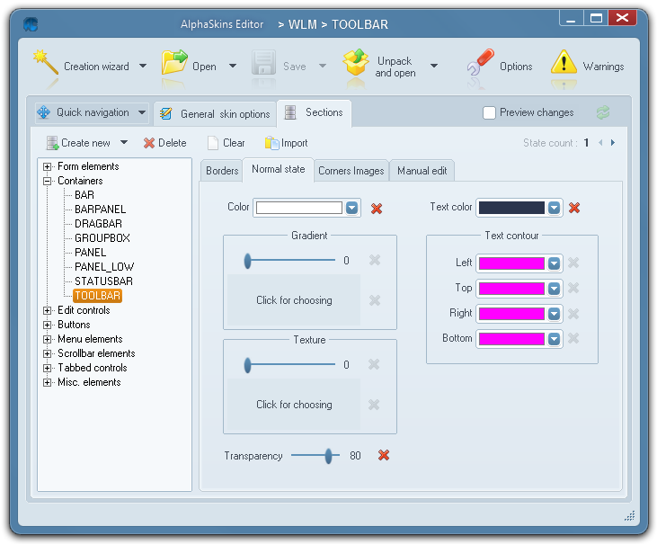
Task: Click the Gradient slider handle
Action: pyautogui.click(x=248, y=261)
